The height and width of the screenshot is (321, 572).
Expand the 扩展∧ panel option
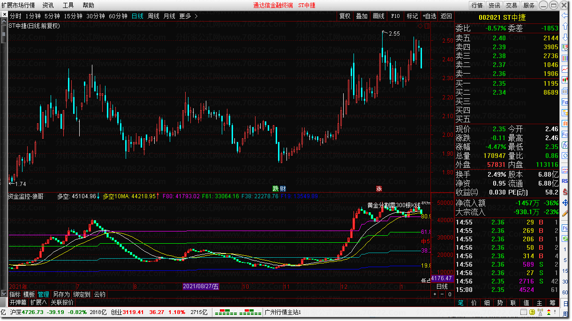pos(38,302)
